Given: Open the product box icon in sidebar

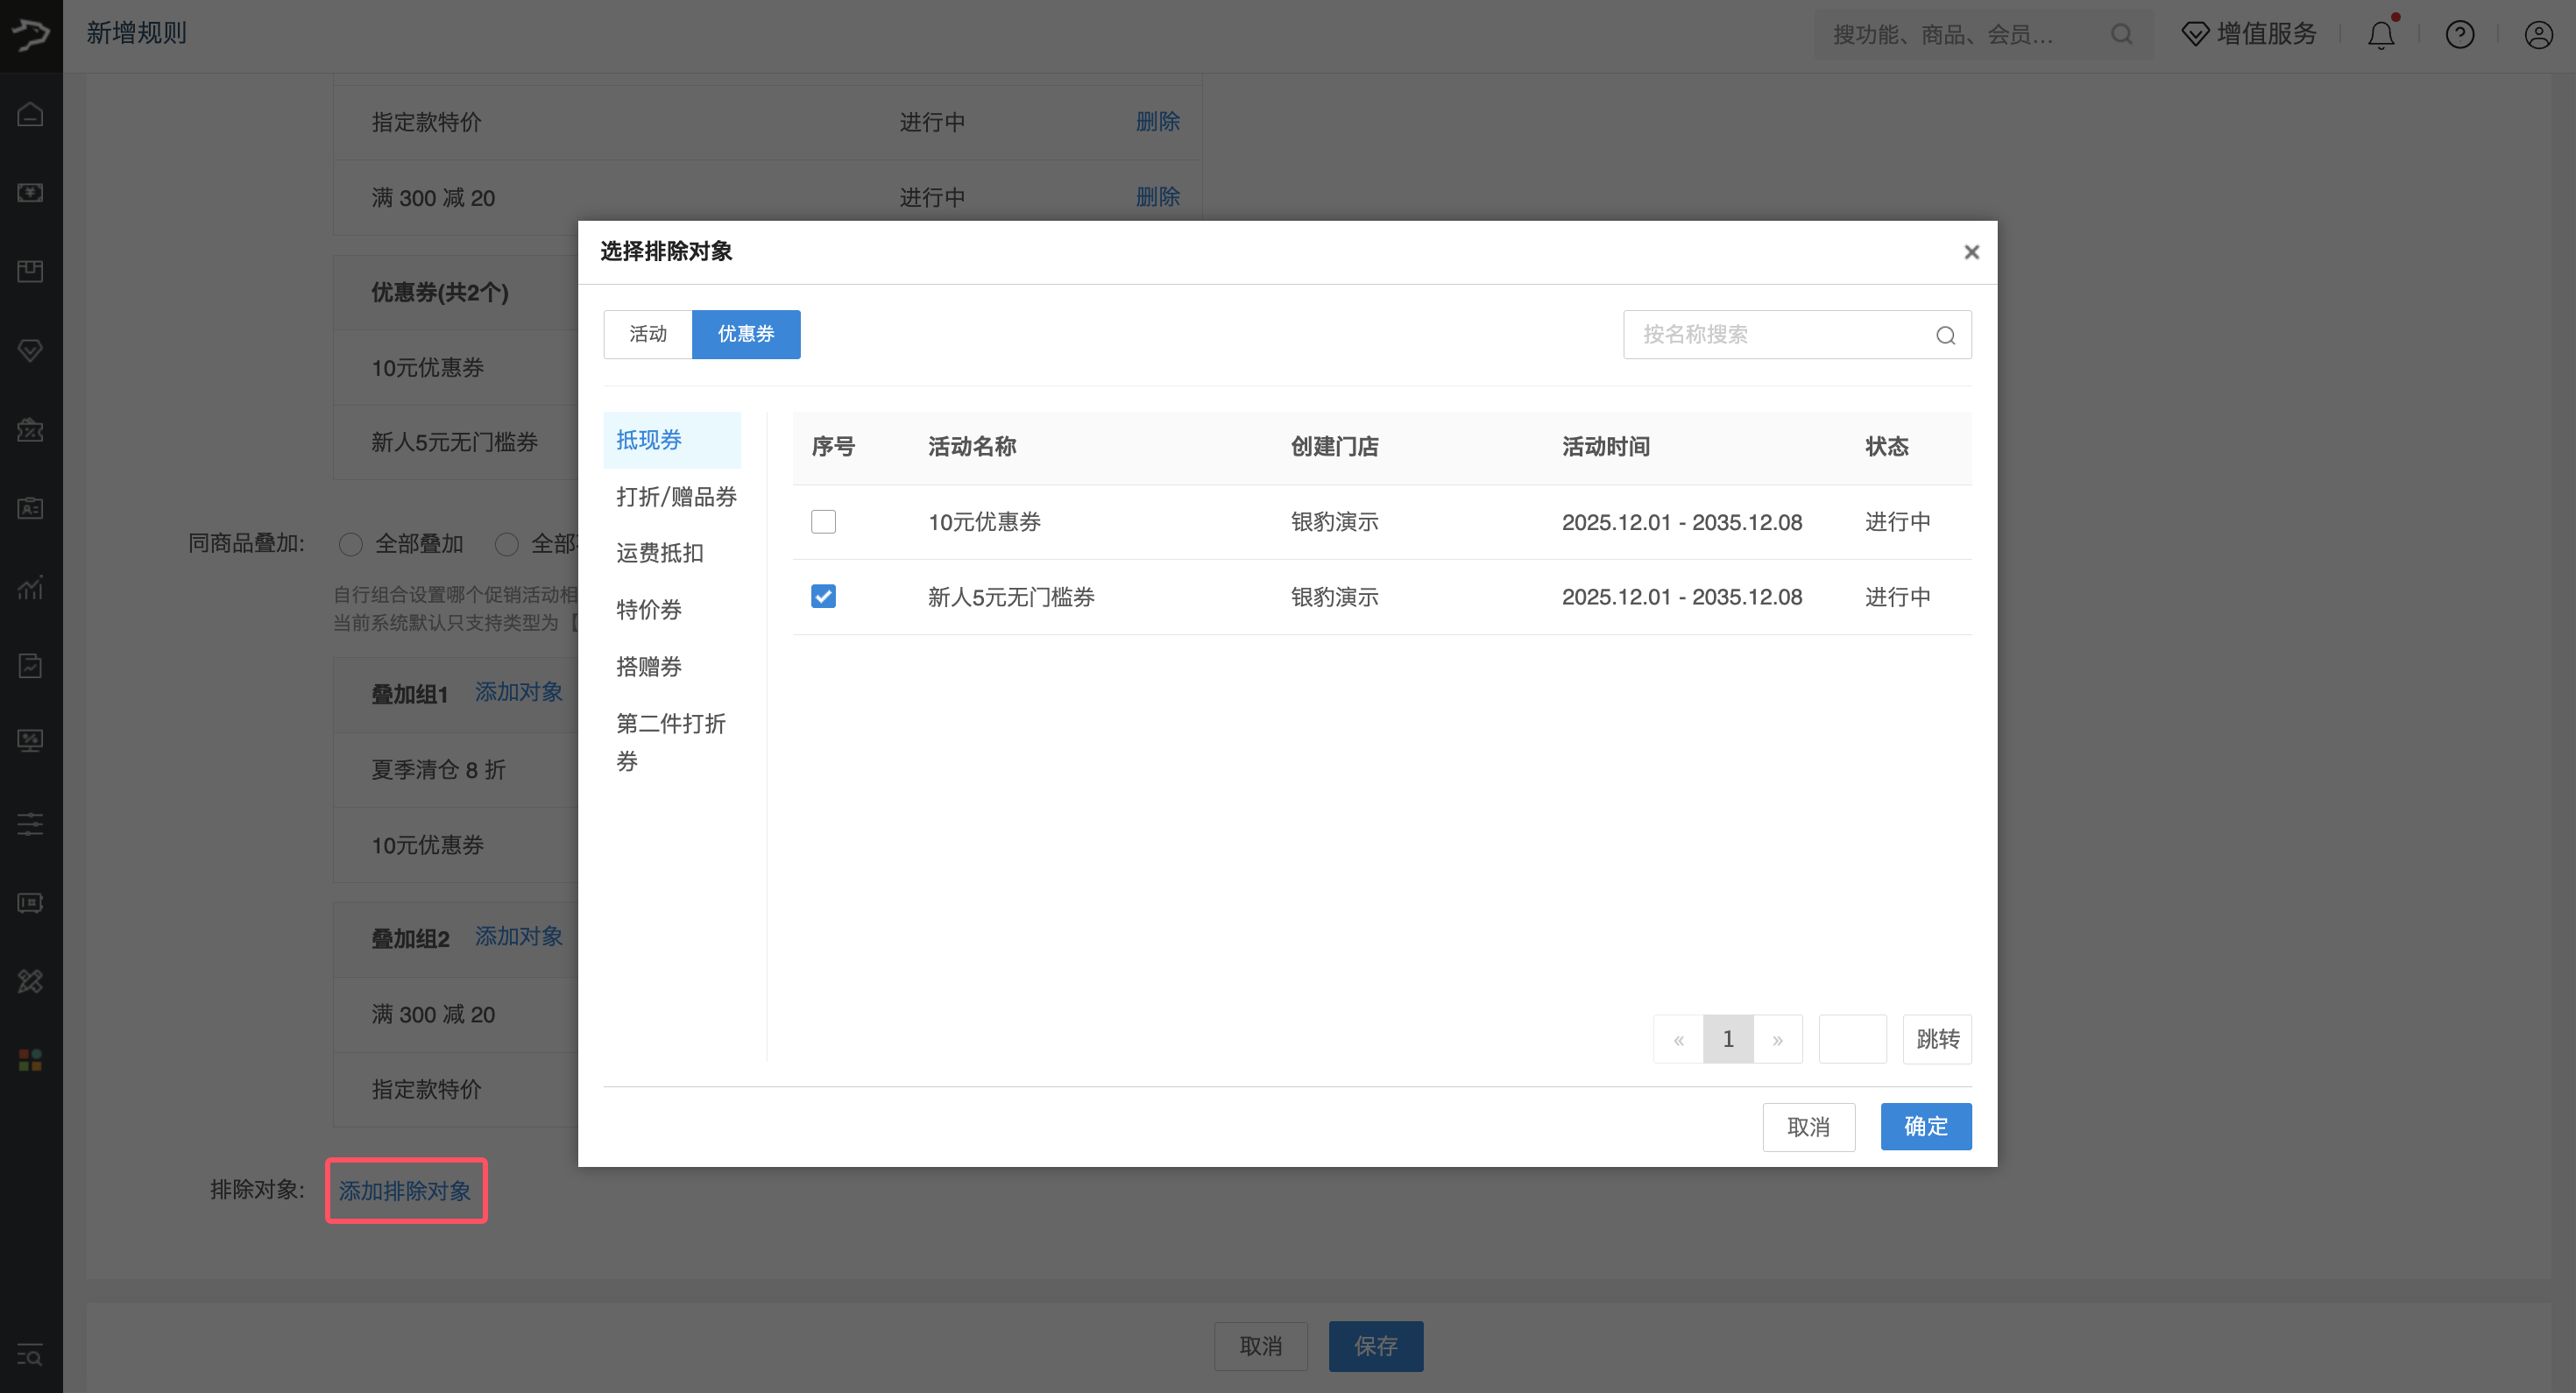Looking at the screenshot, I should tap(31, 271).
